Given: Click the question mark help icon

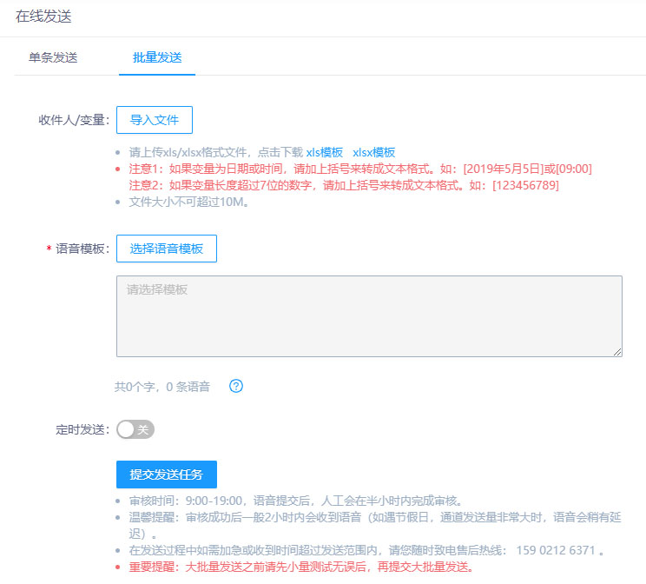Looking at the screenshot, I should [235, 386].
